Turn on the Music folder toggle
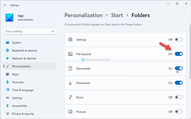Image resolution: width=191 pixels, height=119 pixels. tap(179, 97)
